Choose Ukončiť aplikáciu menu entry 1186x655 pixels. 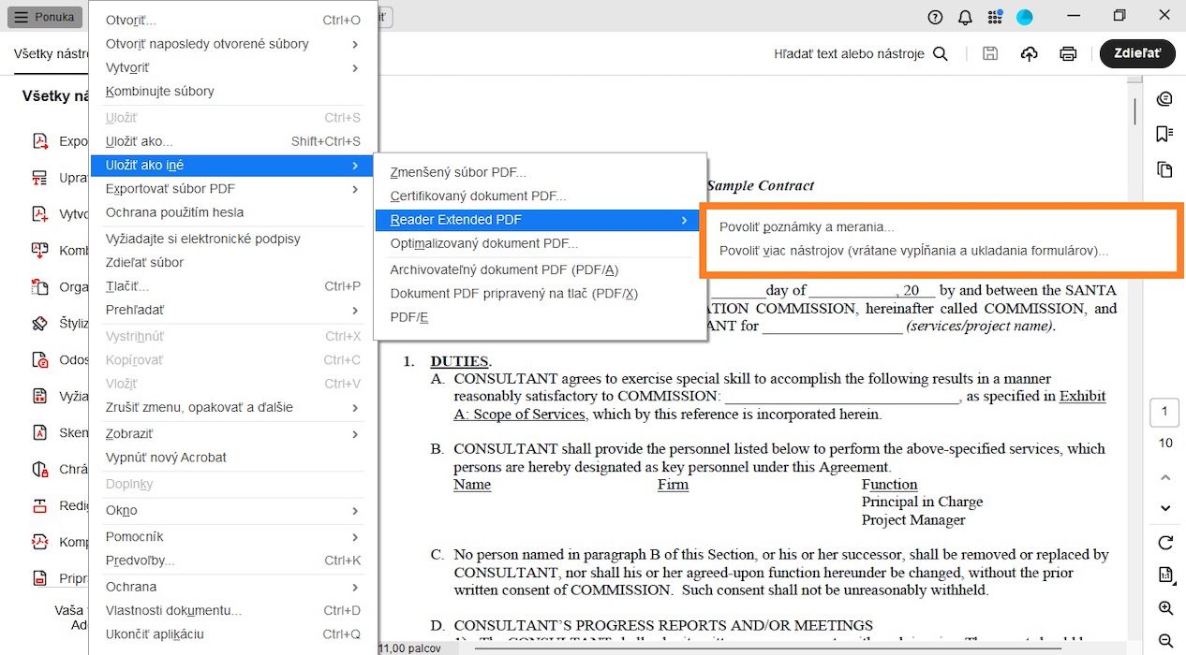pyautogui.click(x=233, y=634)
